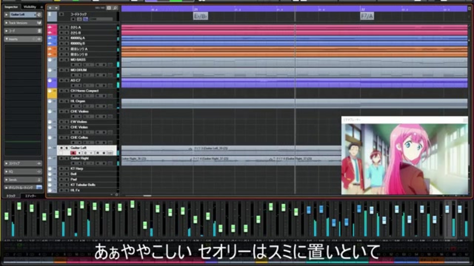
Task: Click the MD-BASS instrument track icon
Action: pyautogui.click(x=50, y=60)
